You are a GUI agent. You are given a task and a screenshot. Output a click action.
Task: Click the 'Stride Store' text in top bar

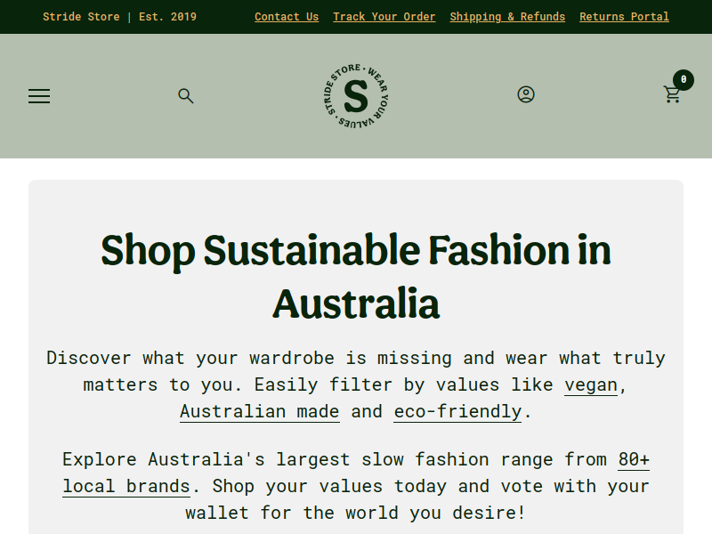coord(81,17)
